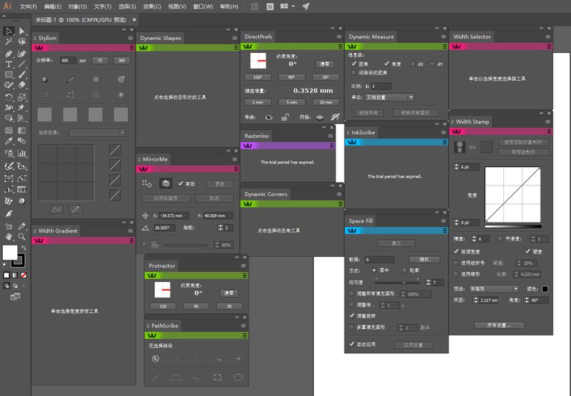Screen dimensions: 571x396
Task: Click the 90 button in Protractor
Action: [x=196, y=306]
